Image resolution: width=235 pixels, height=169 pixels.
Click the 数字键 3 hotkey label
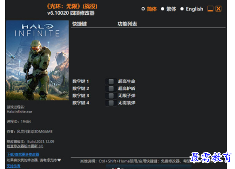(81, 95)
